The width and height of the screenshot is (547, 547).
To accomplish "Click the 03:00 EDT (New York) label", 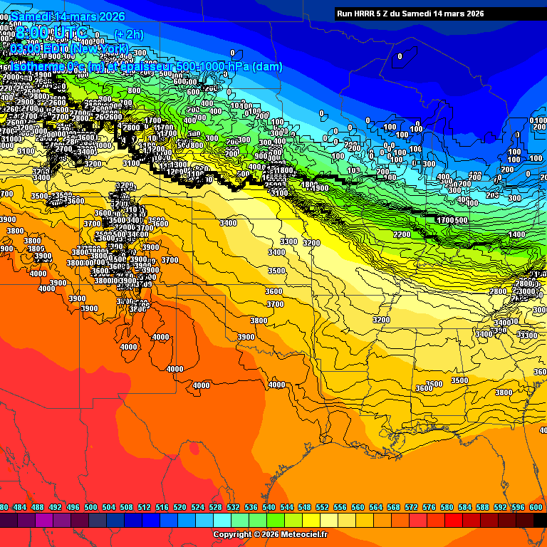I will pyautogui.click(x=68, y=48).
